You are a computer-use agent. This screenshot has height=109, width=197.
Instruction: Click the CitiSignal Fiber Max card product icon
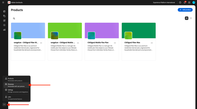(x=128, y=36)
